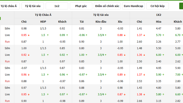Image resolution: width=183 pixels, height=103 pixels.
Task: Click red down arrow beside 1.37 in first Live row
Action: point(144,35)
